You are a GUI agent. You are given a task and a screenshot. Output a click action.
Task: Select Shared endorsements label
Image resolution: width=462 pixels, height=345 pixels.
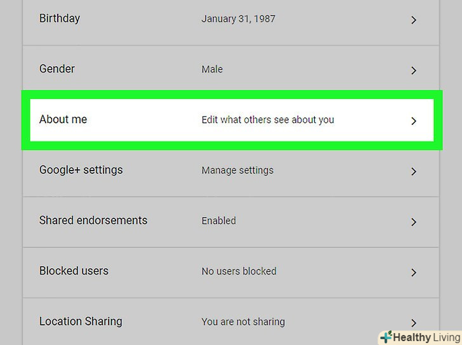pyautogui.click(x=93, y=220)
